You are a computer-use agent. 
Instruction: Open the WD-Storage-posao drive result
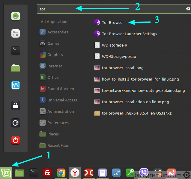point(115,56)
